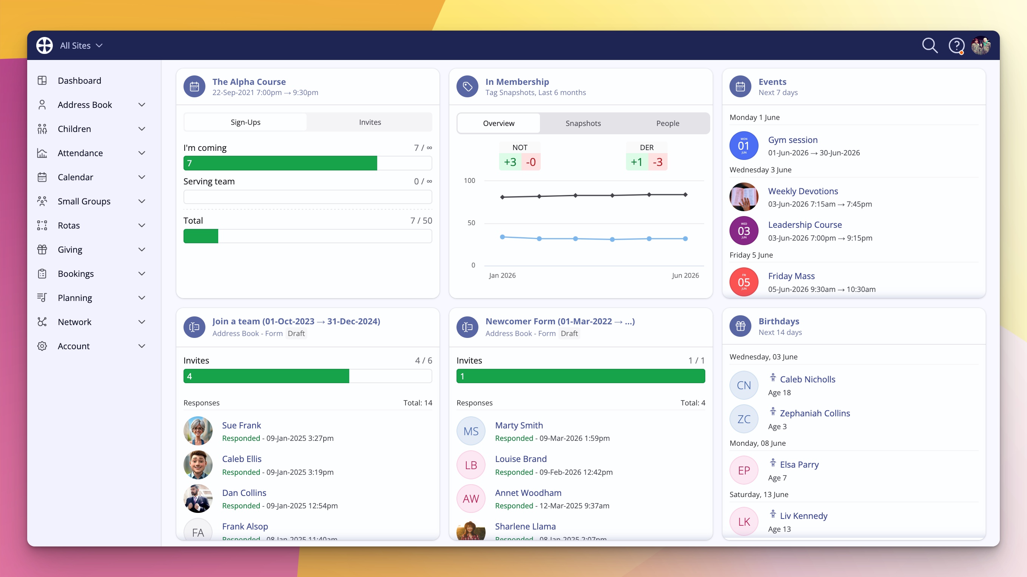Click the Friday Mass 05 Jun date badge
The height and width of the screenshot is (577, 1027).
click(x=743, y=282)
